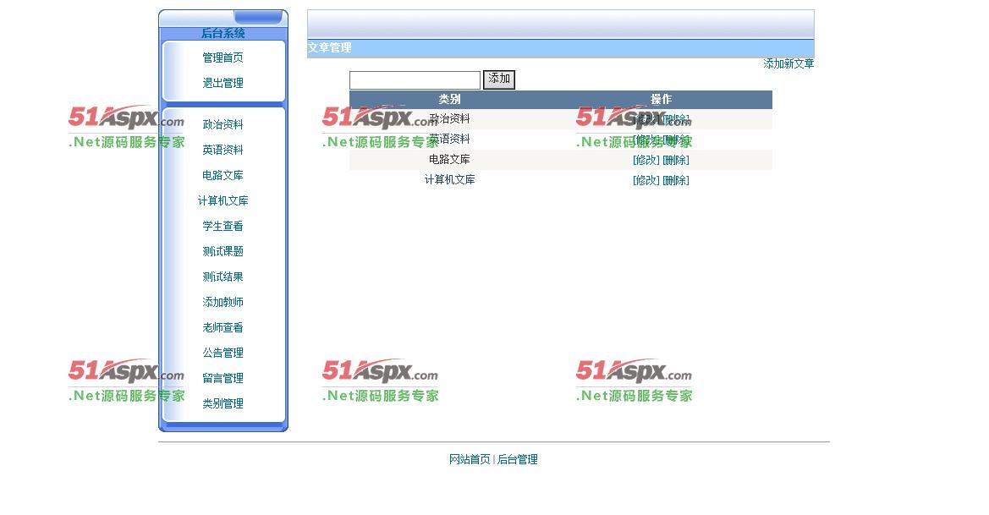Open 留言管理 page
989x515 pixels.
pyautogui.click(x=223, y=378)
